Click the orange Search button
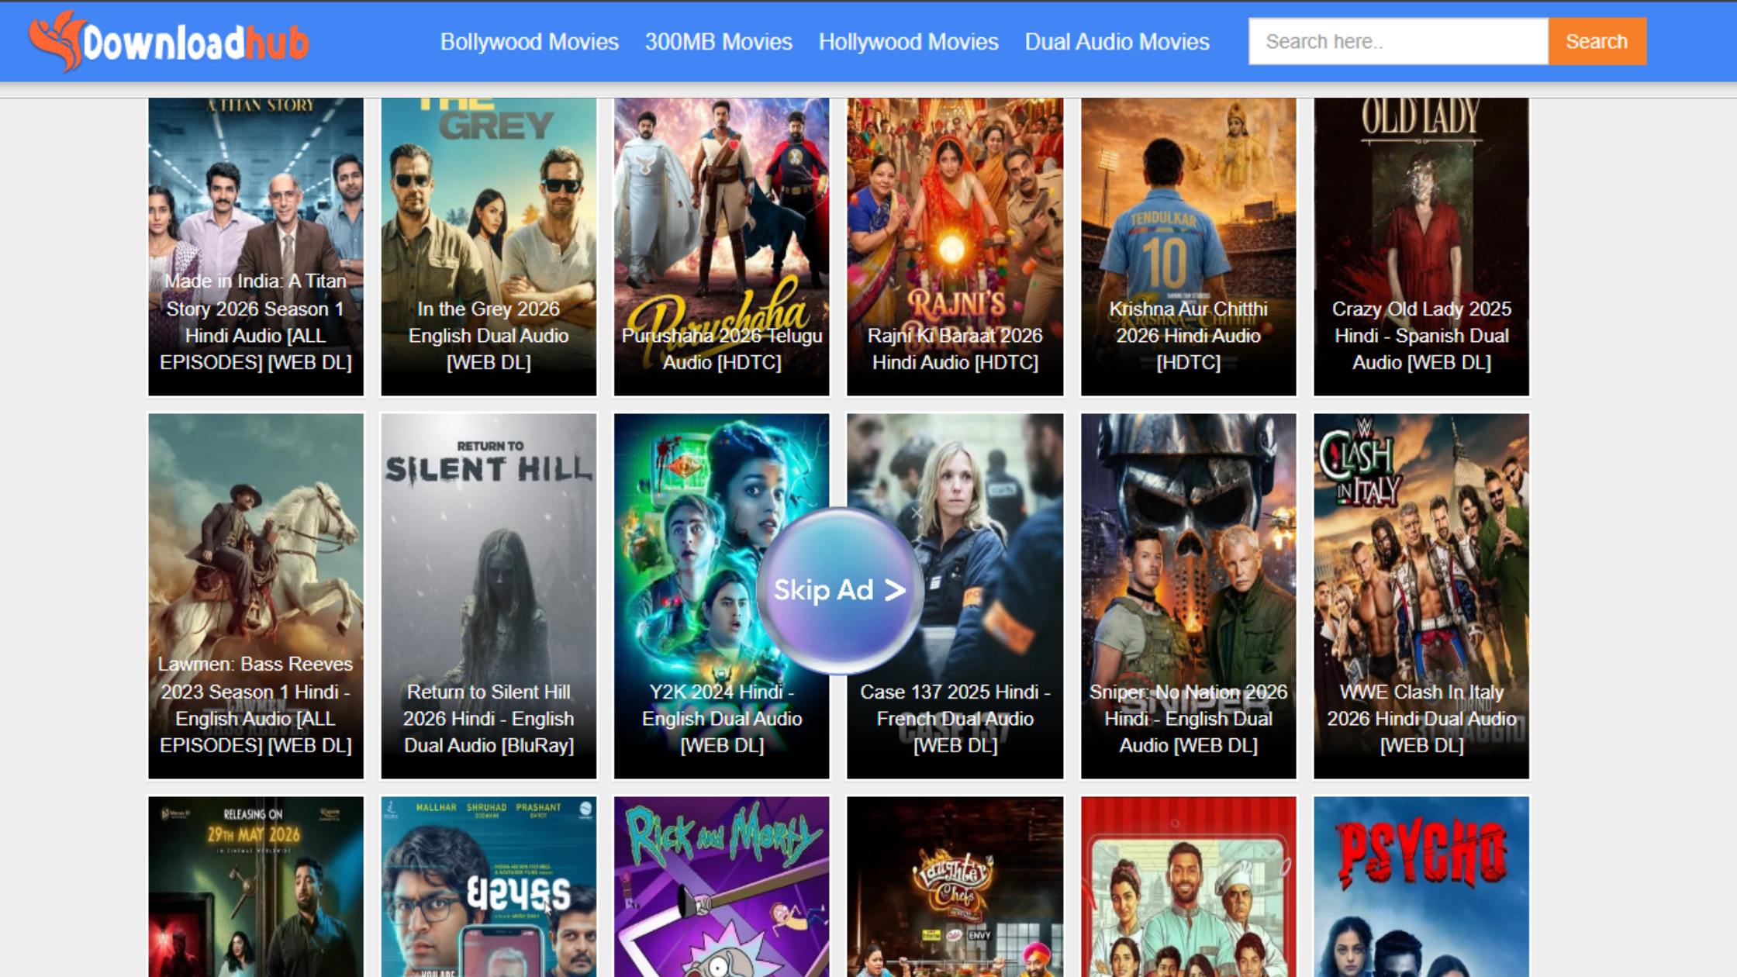 point(1597,41)
